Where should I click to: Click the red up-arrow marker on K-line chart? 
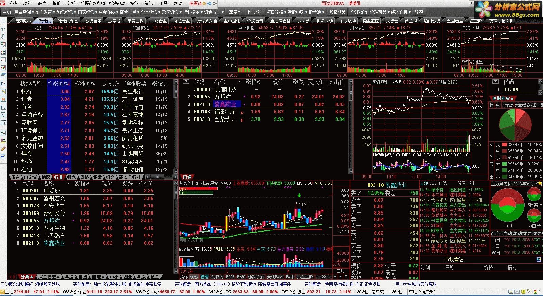click(x=223, y=236)
